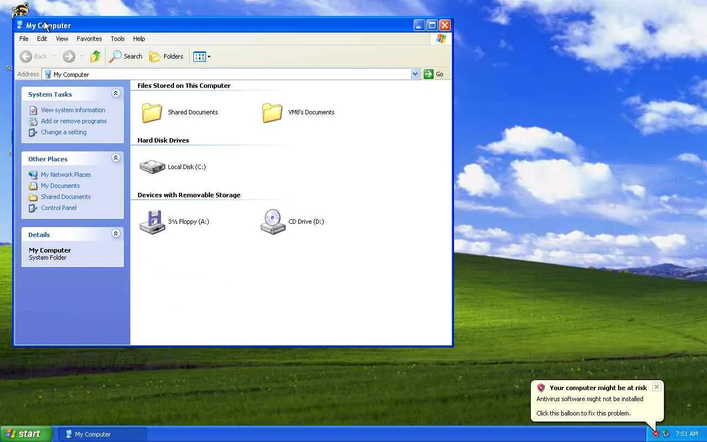The image size is (707, 442).
Task: Click View system information link
Action: (73, 110)
